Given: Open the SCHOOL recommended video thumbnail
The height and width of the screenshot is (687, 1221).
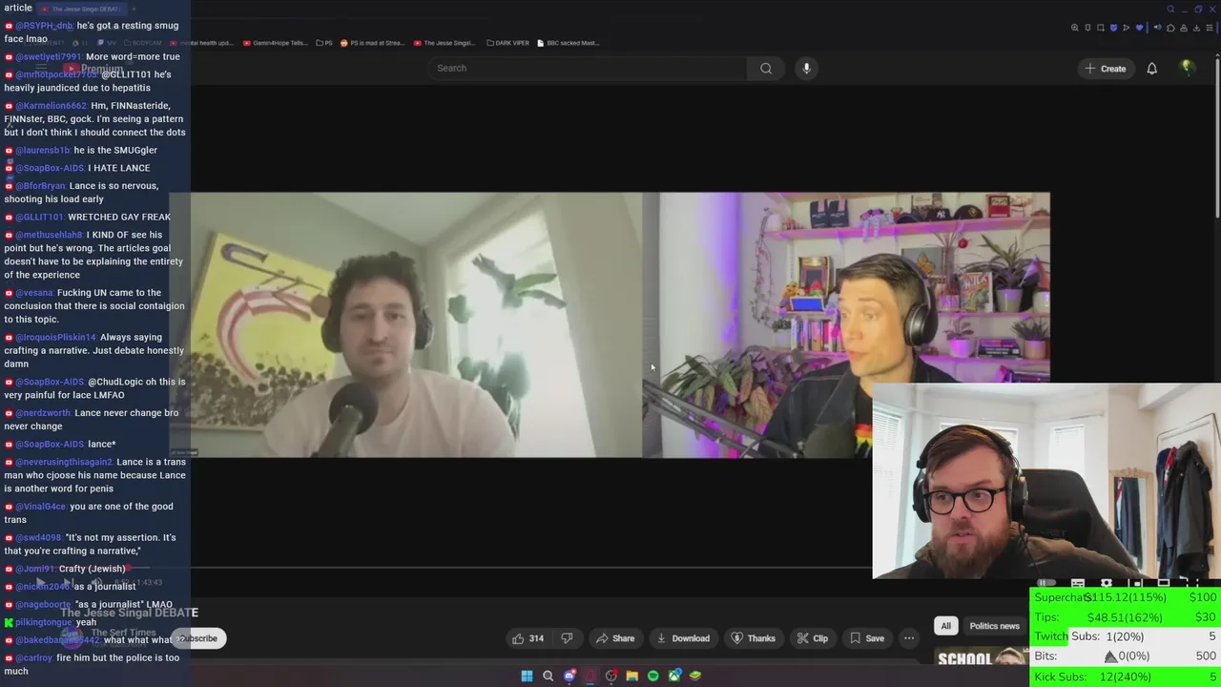Looking at the screenshot, I should pyautogui.click(x=981, y=657).
